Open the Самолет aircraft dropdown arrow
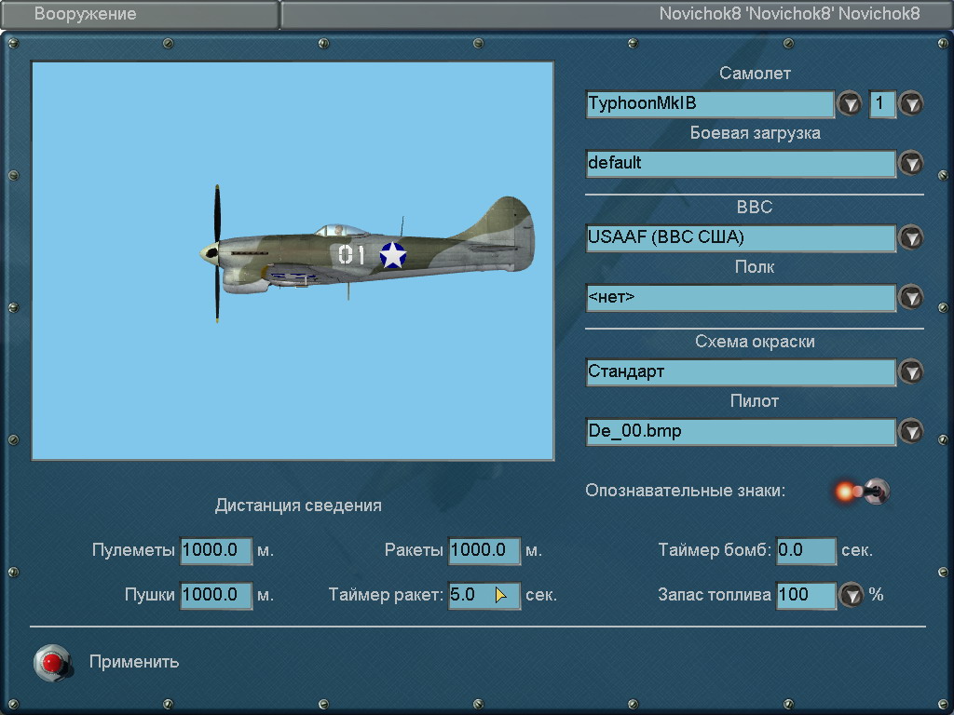Viewport: 954px width, 715px height. 849,103
